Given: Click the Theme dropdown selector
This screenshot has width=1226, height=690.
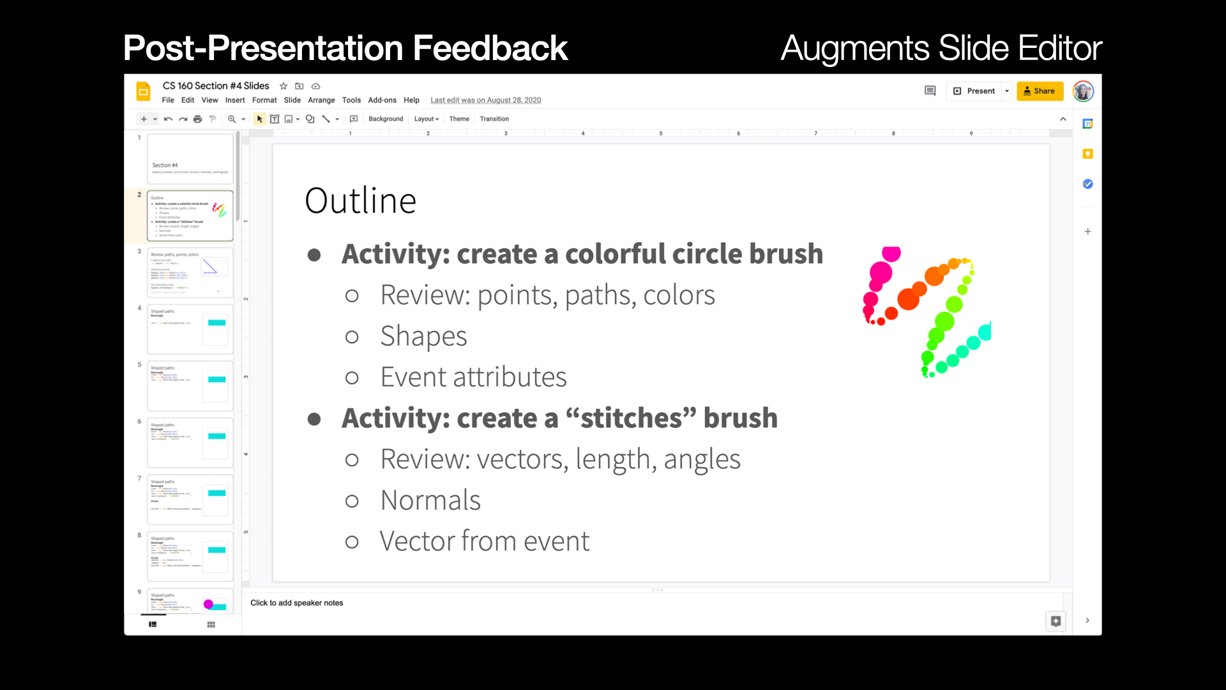Looking at the screenshot, I should click(x=459, y=118).
